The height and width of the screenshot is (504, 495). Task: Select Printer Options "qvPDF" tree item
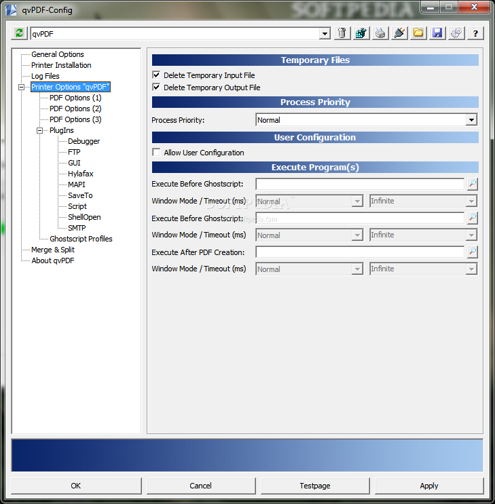pos(71,87)
